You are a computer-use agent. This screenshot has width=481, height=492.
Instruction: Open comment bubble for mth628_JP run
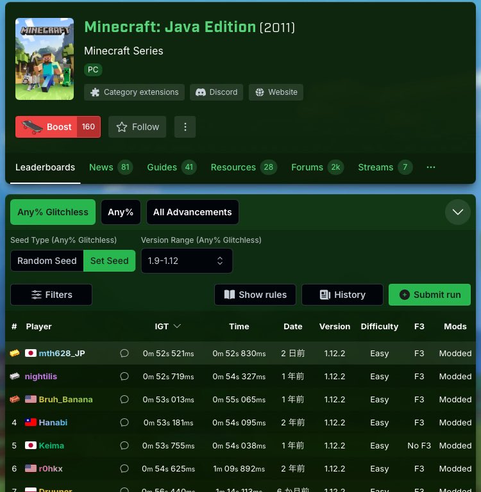[124, 354]
